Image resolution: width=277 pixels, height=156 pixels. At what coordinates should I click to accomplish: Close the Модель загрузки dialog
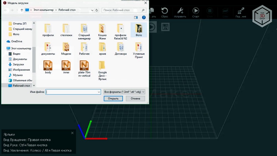click(x=146, y=3)
